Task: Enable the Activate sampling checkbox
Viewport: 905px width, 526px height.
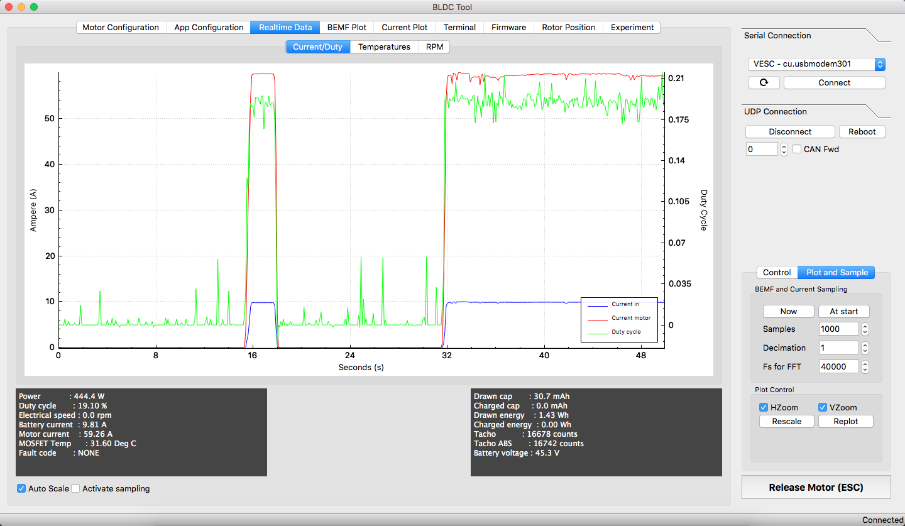Action: click(x=75, y=488)
